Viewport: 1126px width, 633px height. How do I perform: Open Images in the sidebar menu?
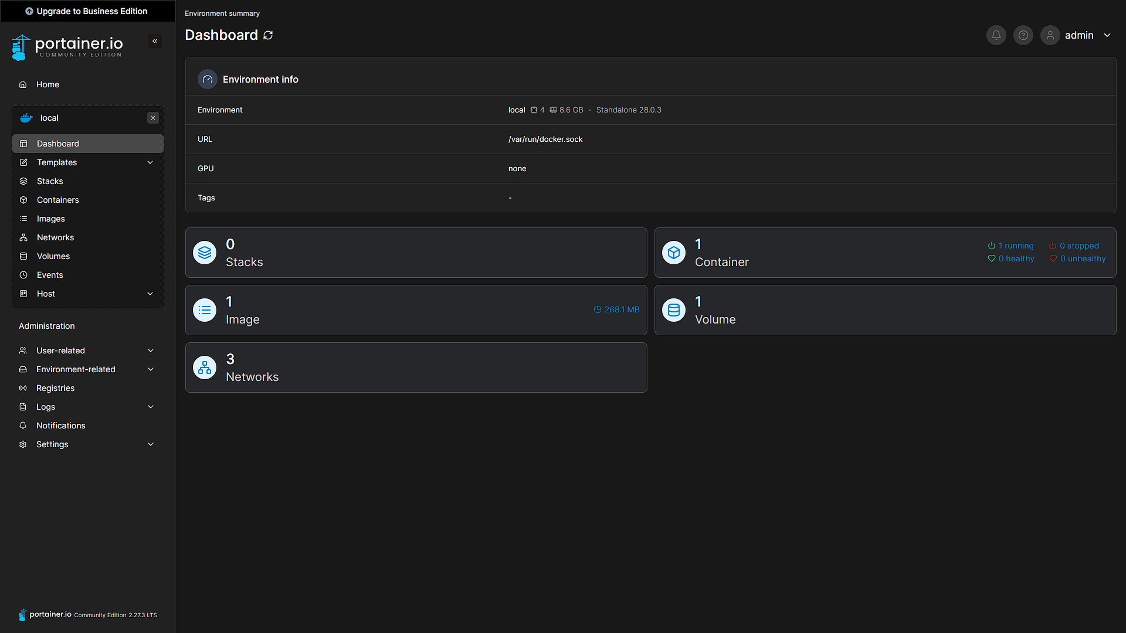pyautogui.click(x=88, y=219)
